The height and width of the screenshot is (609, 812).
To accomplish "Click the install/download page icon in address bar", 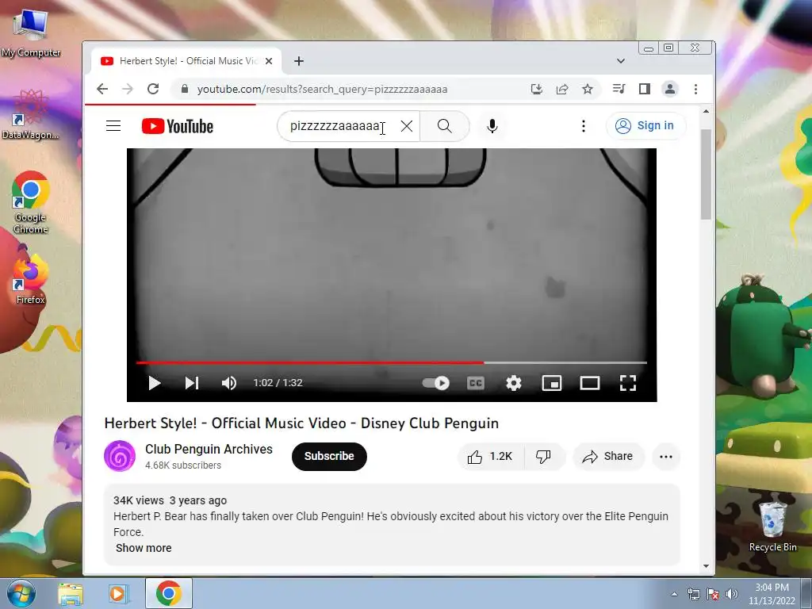I will [537, 89].
